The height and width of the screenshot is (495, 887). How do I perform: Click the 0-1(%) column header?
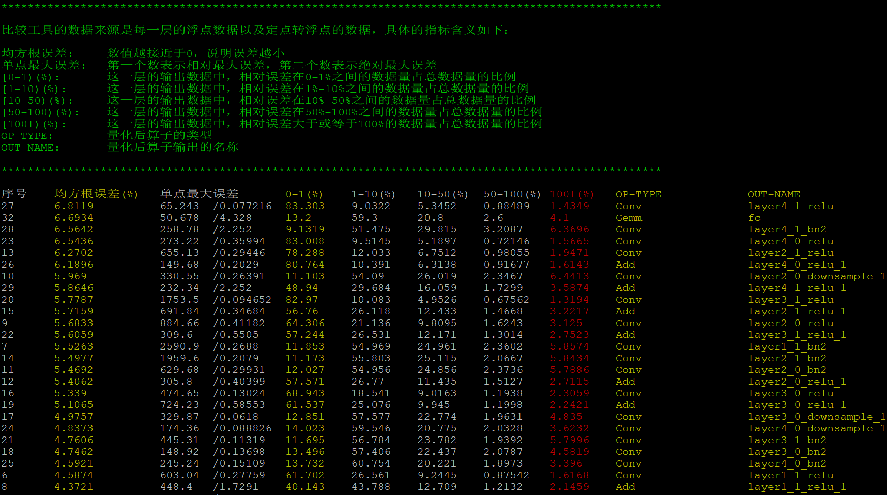tap(304, 194)
